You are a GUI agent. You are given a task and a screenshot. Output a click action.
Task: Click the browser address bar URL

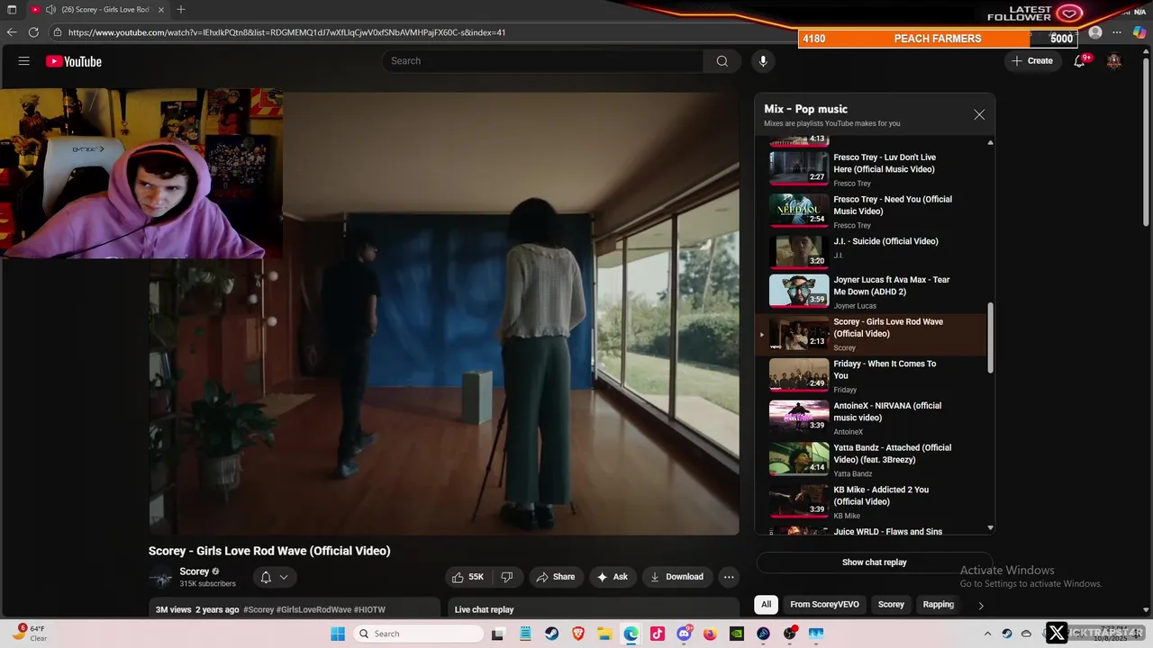(286, 32)
